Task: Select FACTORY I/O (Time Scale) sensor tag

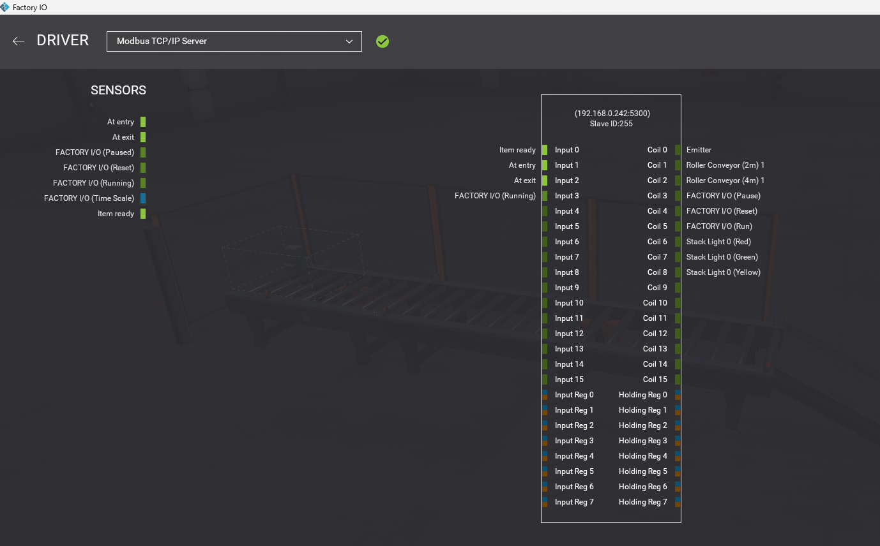Action: click(89, 198)
